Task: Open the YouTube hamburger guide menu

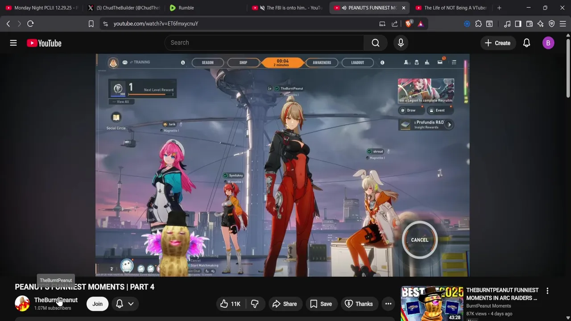Action: pos(13,43)
